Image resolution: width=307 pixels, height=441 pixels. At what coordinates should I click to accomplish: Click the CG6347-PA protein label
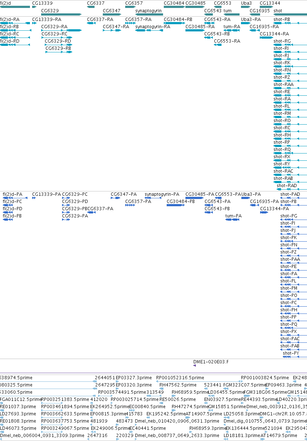[x=124, y=194]
